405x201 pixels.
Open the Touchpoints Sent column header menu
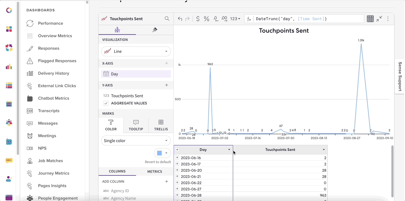click(324, 150)
